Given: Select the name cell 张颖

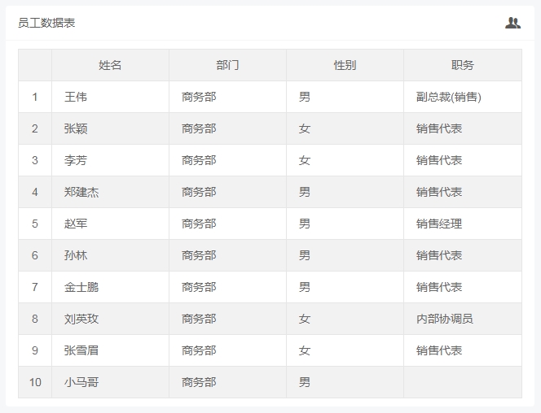Looking at the screenshot, I should (76, 128).
